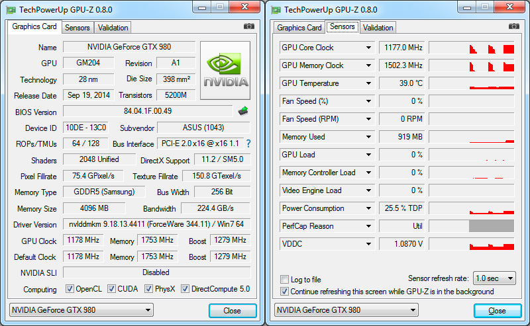
Task: Open the GPU Temperature sensor dropdown
Action: coord(368,83)
